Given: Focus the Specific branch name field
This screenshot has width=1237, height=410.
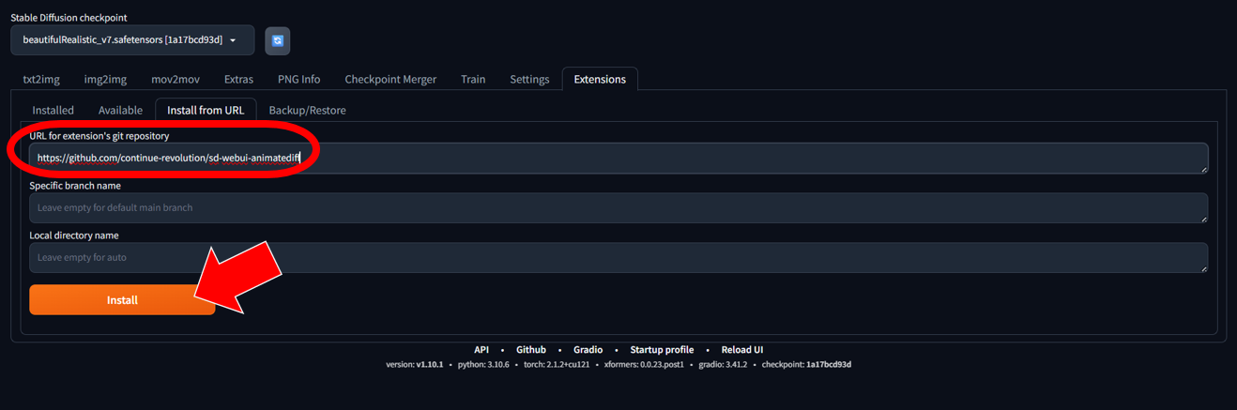Looking at the screenshot, I should pos(618,207).
